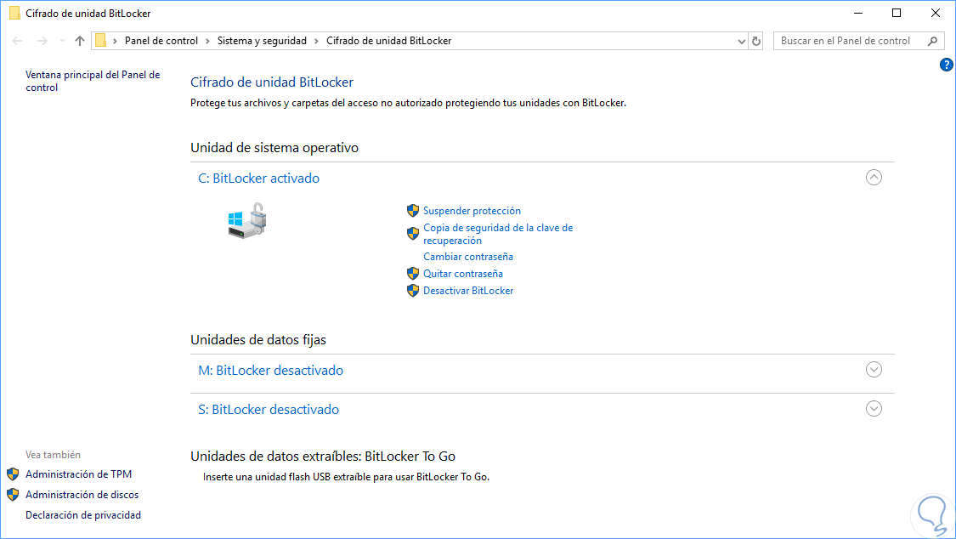Click the search magnifier icon
The width and height of the screenshot is (956, 539).
[x=932, y=41]
